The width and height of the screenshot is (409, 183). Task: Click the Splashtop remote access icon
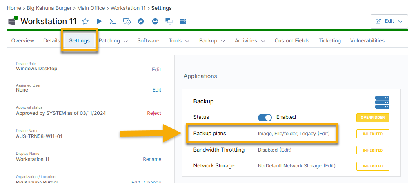pos(141,21)
